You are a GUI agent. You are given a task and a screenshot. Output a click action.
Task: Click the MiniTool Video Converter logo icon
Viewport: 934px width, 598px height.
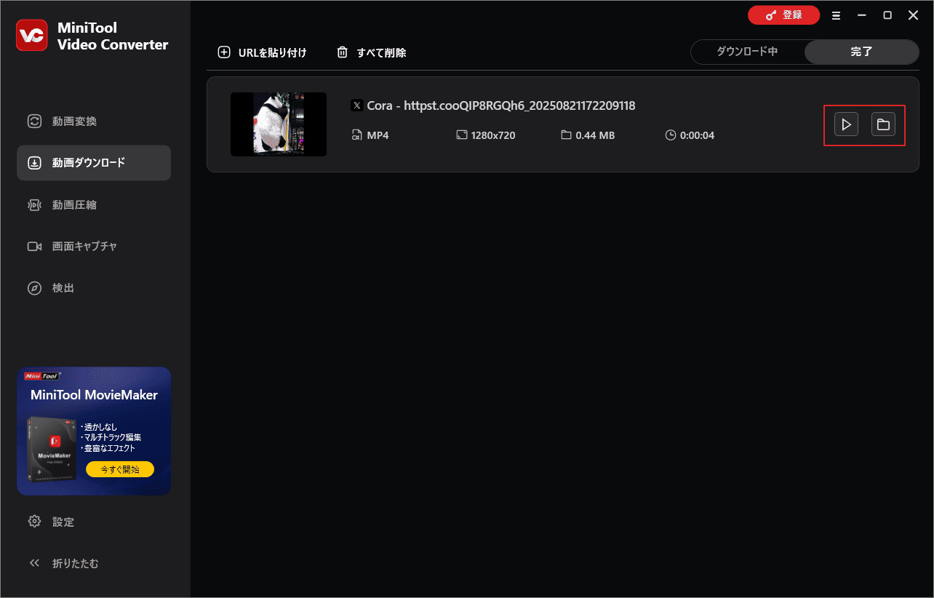(31, 36)
